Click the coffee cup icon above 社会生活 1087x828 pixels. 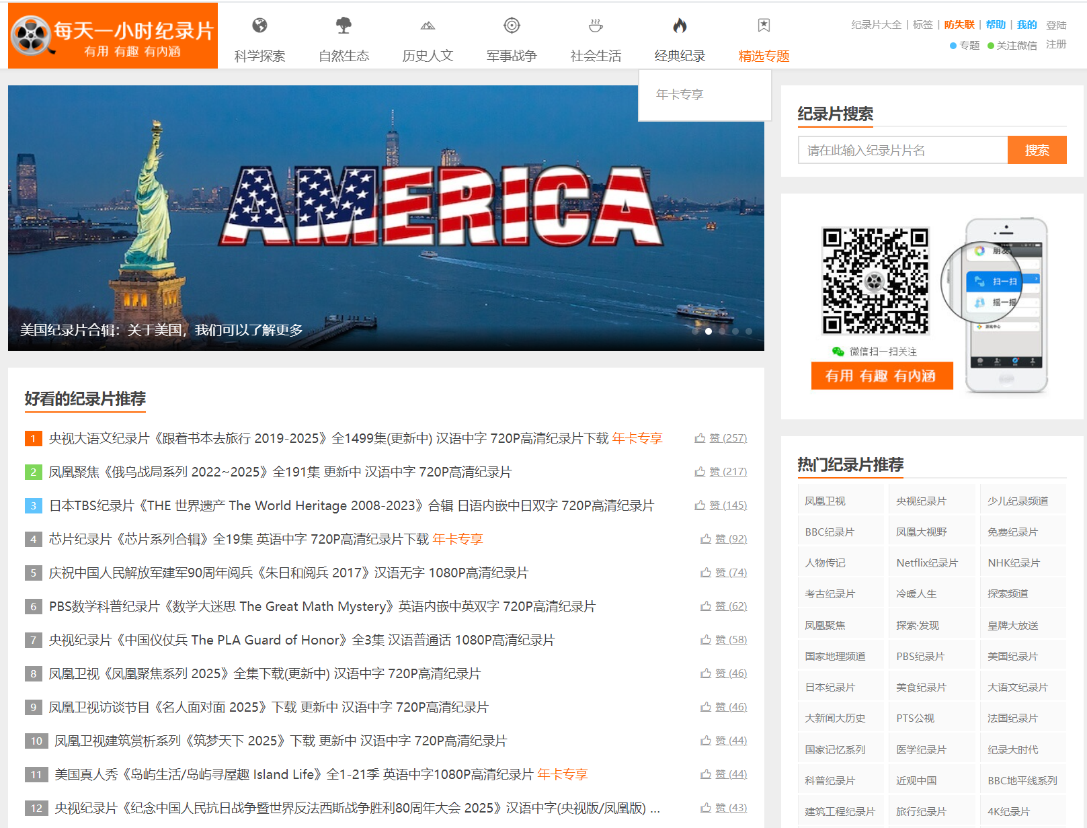coord(596,26)
